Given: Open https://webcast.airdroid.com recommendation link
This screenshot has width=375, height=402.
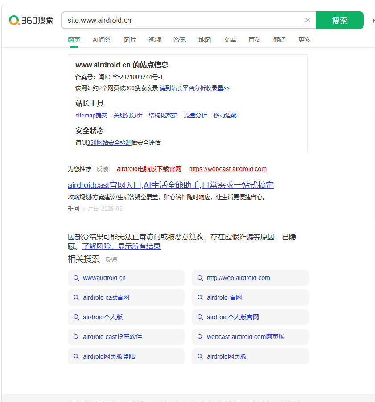Looking at the screenshot, I should 227,169.
